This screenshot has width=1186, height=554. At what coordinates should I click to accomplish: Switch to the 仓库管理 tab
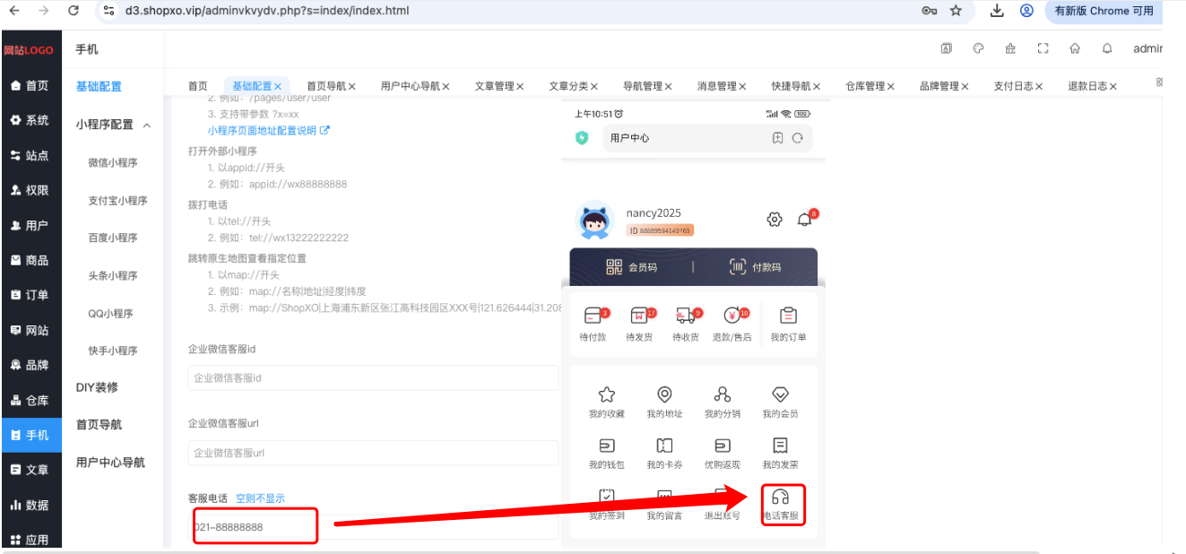tap(865, 86)
